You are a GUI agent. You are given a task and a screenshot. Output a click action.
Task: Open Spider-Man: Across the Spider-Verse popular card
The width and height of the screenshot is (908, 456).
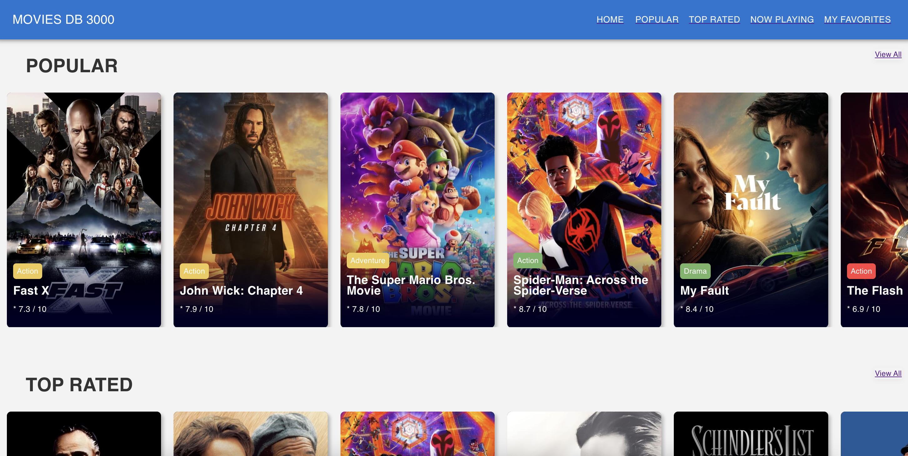[584, 210]
